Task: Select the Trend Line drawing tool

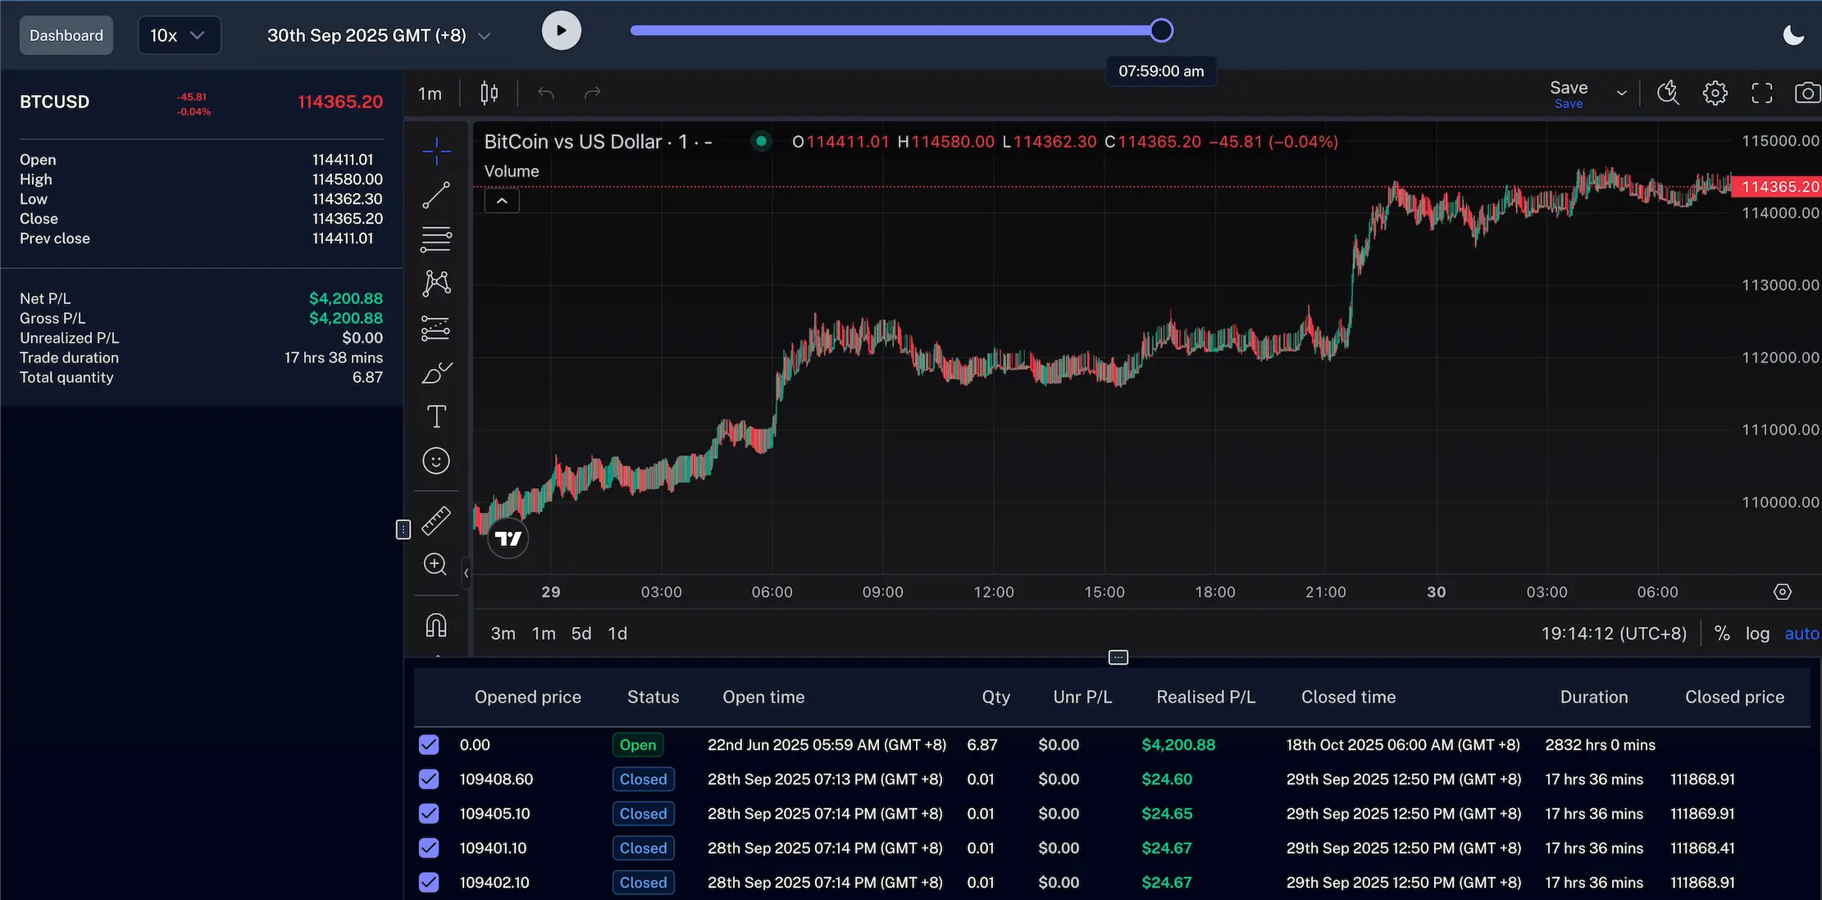Action: (x=435, y=194)
